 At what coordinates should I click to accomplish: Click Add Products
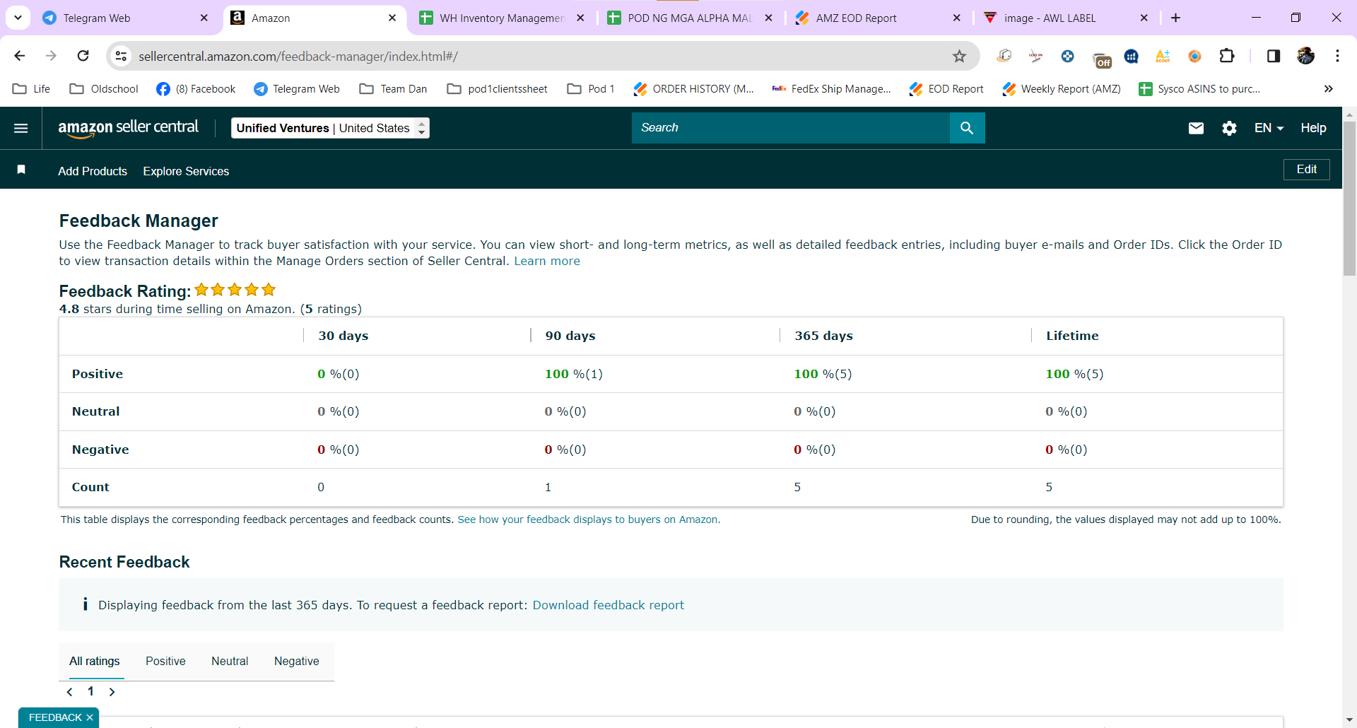click(93, 171)
